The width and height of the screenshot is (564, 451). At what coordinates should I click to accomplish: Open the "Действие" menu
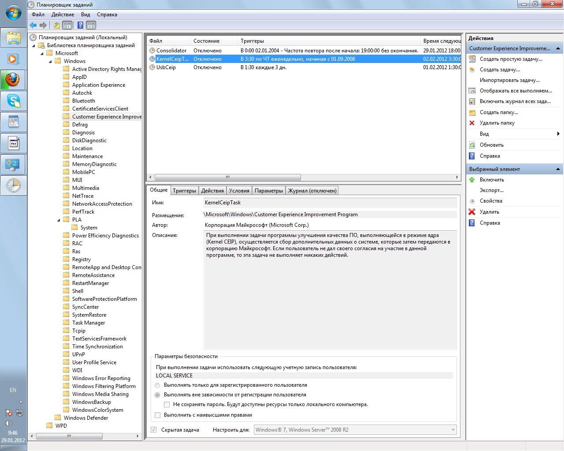[x=63, y=15]
